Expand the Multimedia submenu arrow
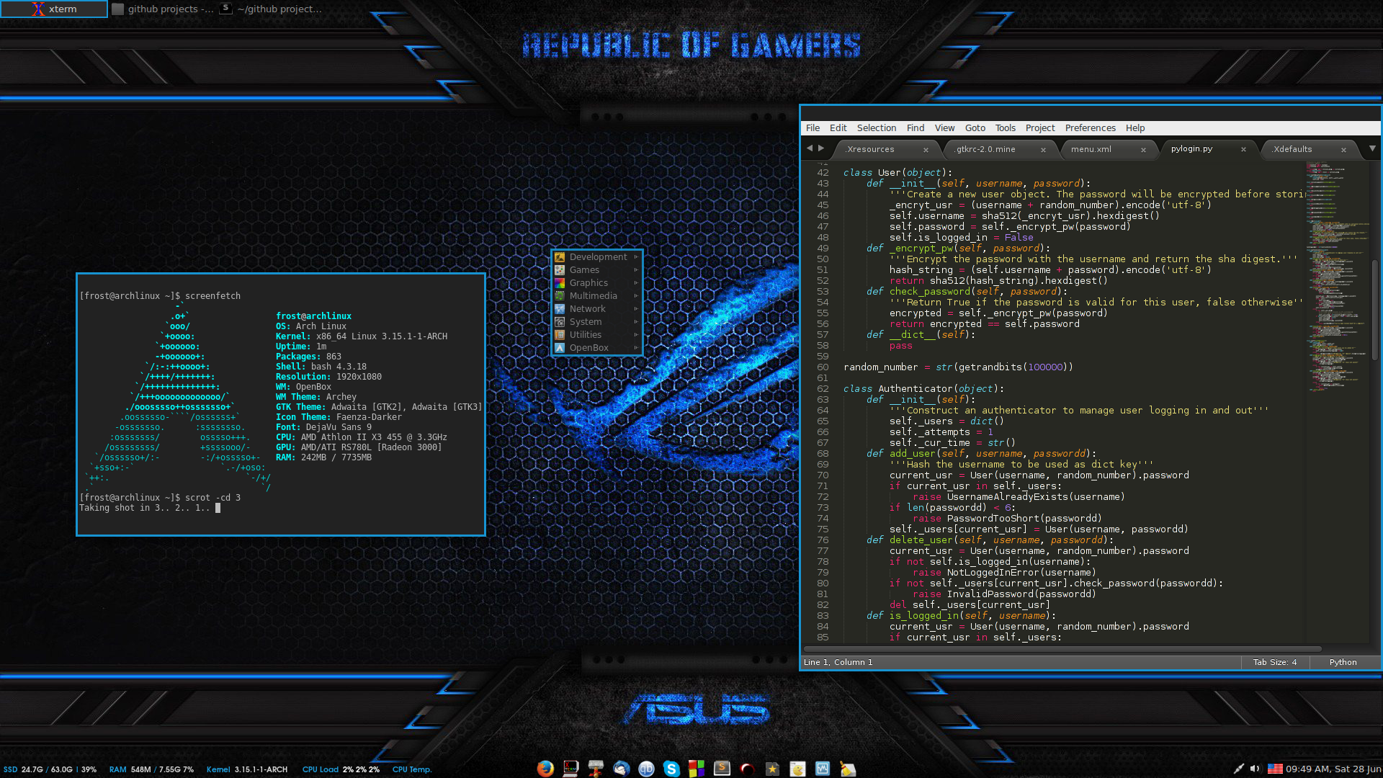The width and height of the screenshot is (1383, 778). click(x=636, y=296)
